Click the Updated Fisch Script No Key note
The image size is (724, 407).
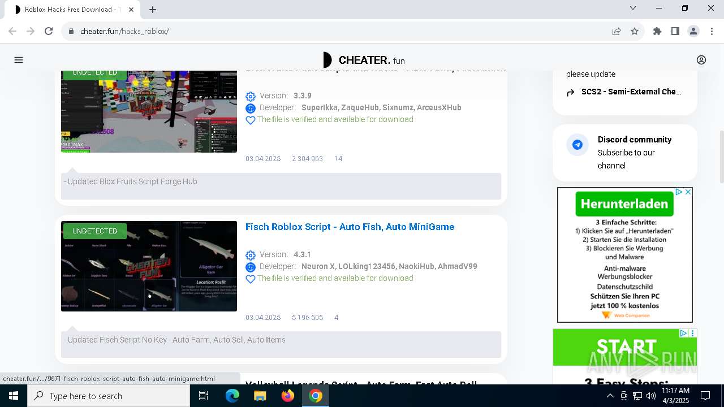pyautogui.click(x=175, y=340)
